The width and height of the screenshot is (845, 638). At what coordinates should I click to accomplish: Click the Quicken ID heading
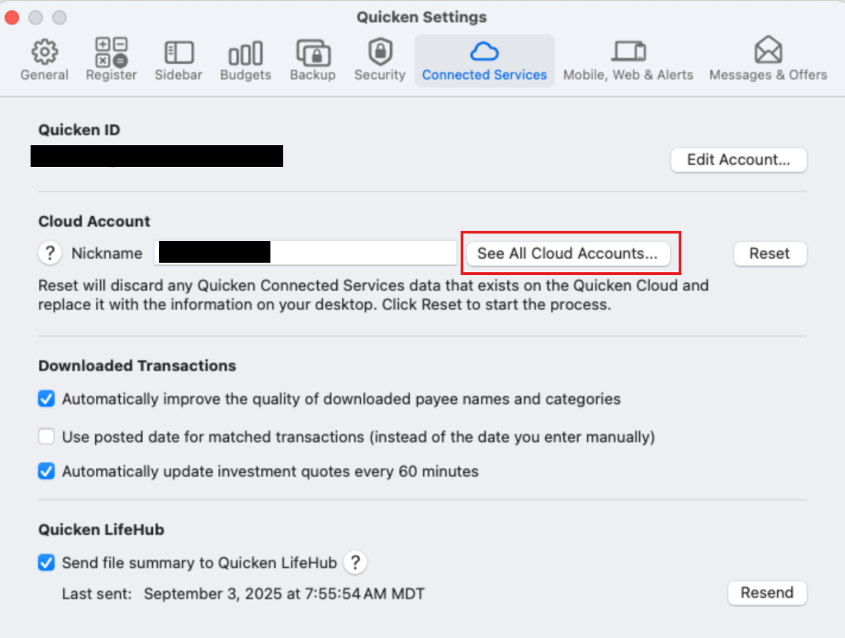pos(79,130)
